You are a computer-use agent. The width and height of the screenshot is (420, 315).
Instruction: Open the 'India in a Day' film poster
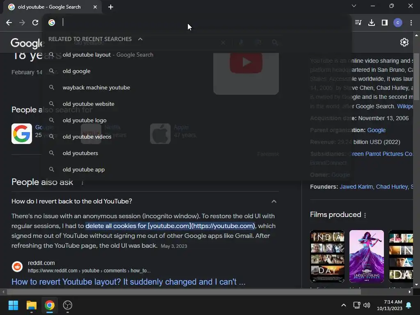(x=327, y=256)
